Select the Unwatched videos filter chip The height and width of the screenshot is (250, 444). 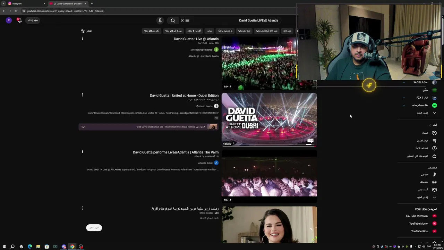tap(267, 31)
